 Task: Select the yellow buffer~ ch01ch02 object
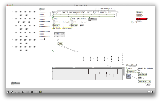pos(68,28)
